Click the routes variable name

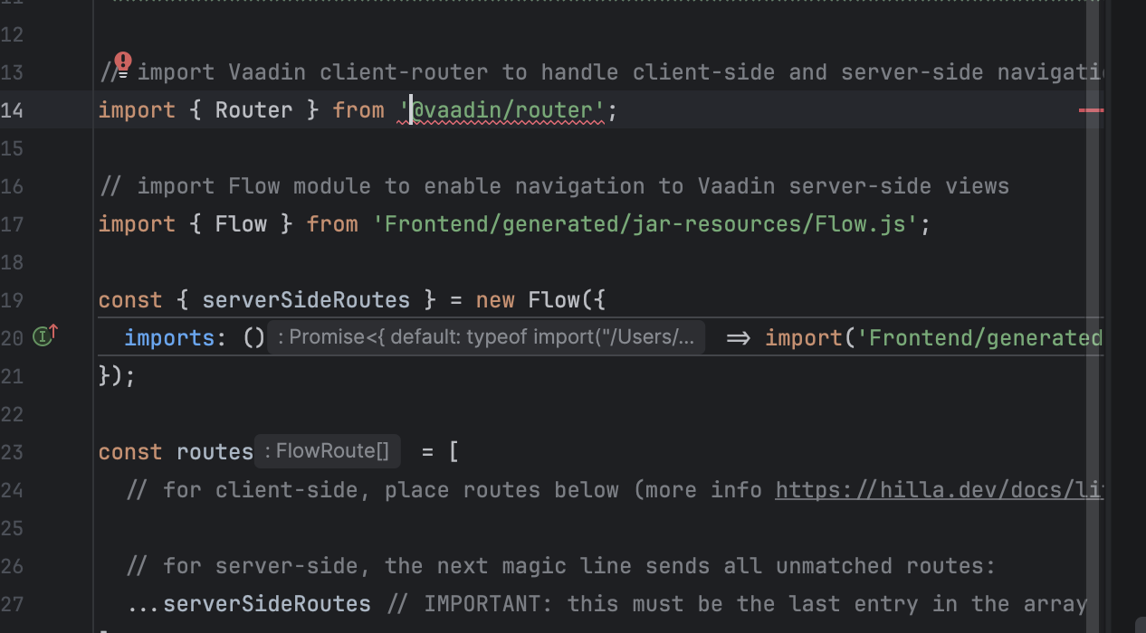tap(215, 452)
